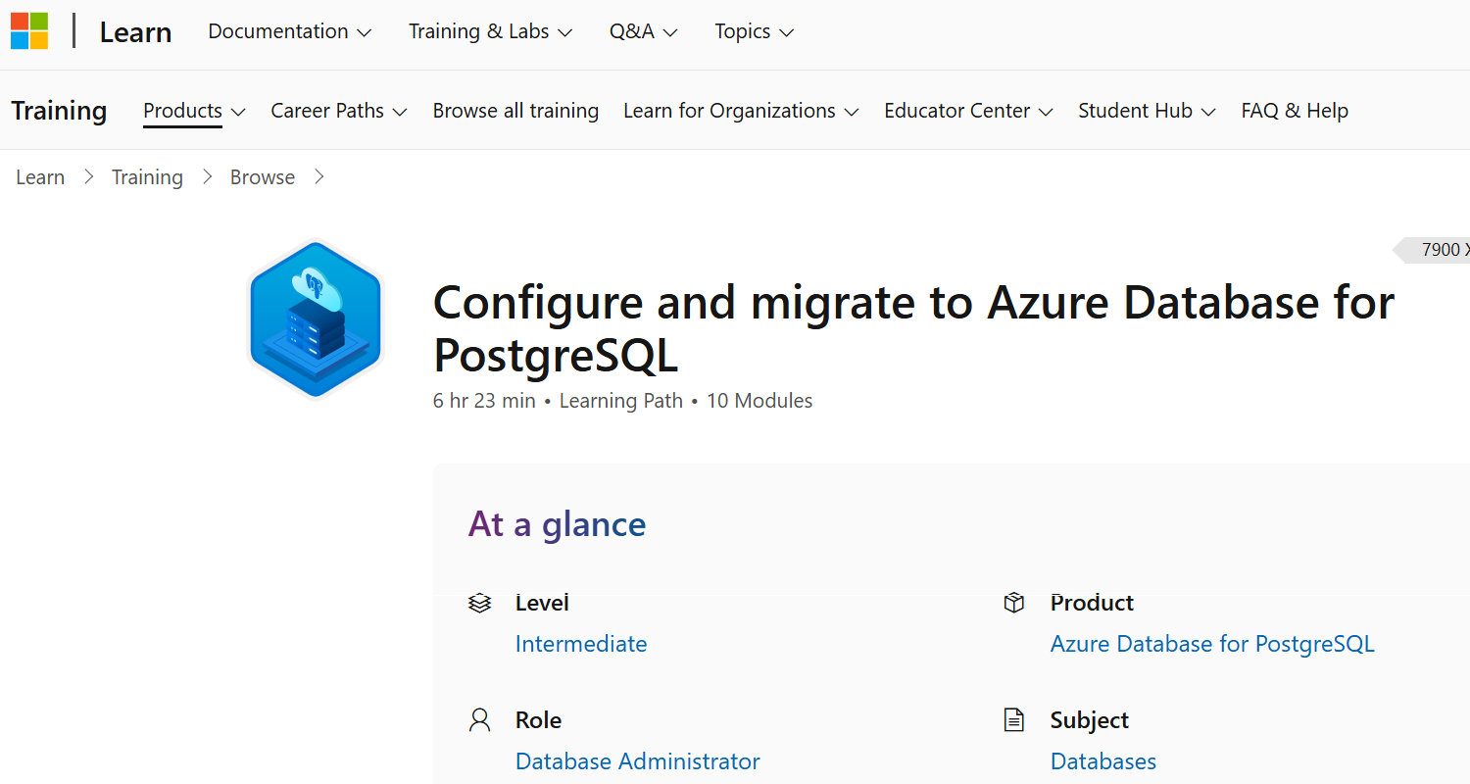Image resolution: width=1470 pixels, height=784 pixels.
Task: Expand the Documentation menu
Action: (x=290, y=31)
